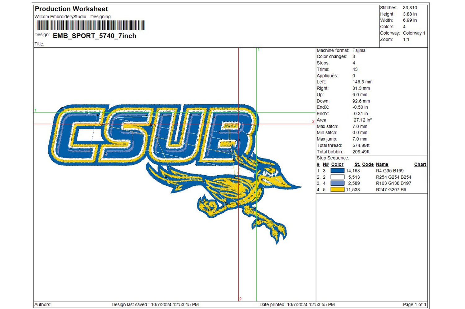Click the "Max jump:" label
This screenshot has height=309, width=465.
coord(327,139)
